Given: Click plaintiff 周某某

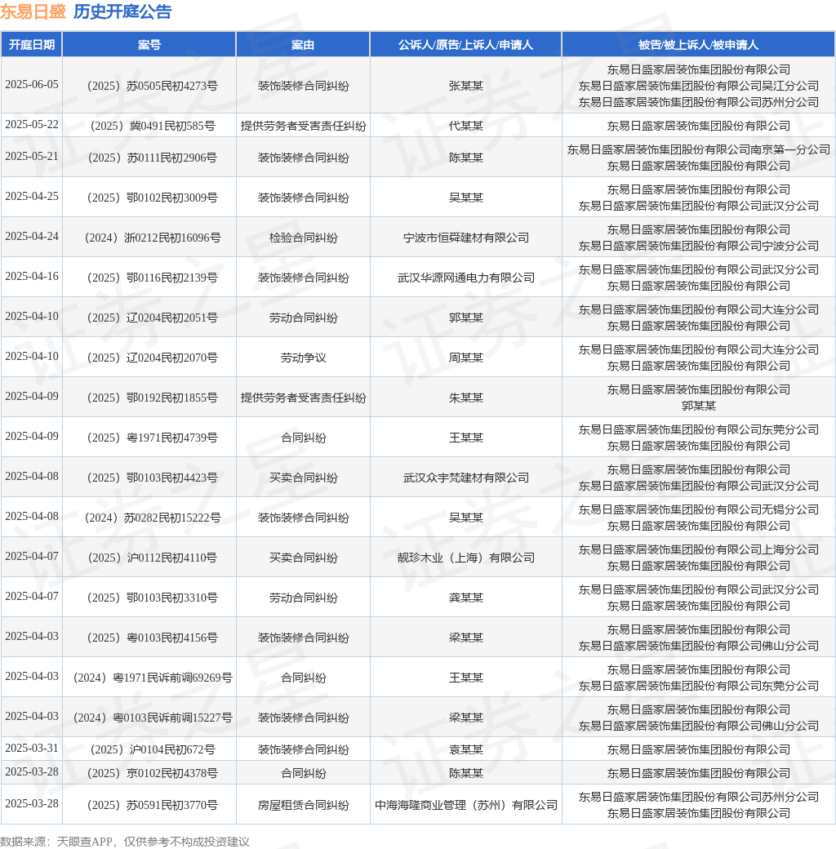Looking at the screenshot, I should (x=465, y=358).
